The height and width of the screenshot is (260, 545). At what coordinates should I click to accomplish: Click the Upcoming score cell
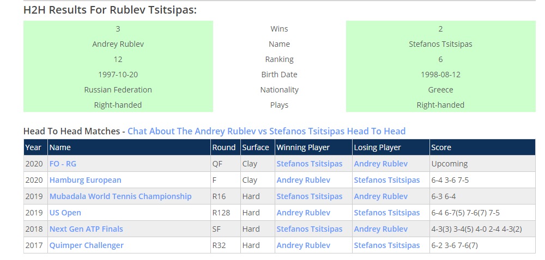tap(450, 164)
